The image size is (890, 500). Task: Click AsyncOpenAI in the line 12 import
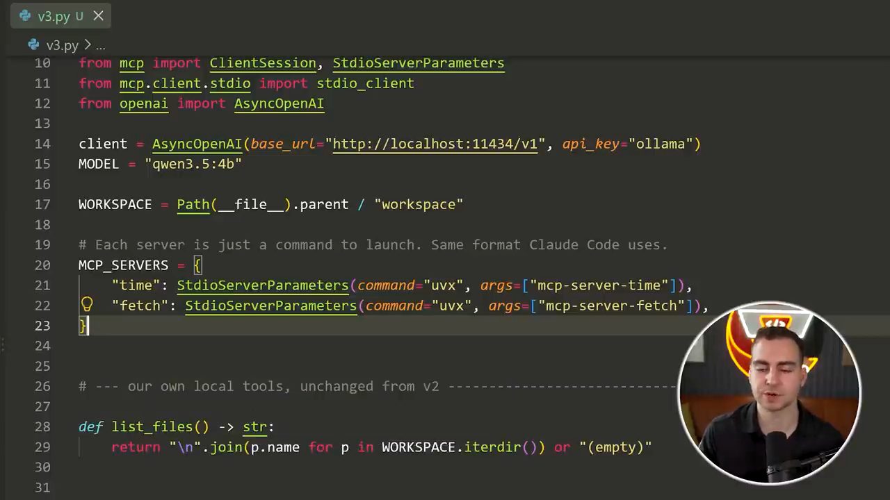coord(279,103)
